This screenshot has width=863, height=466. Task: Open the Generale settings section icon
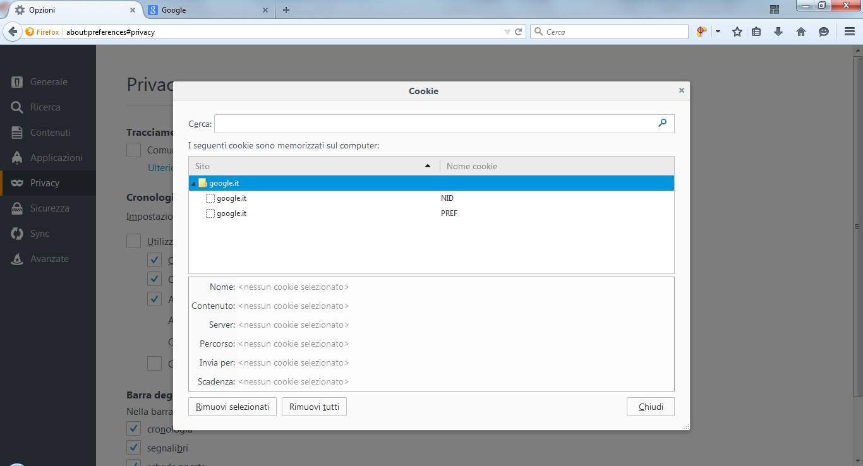tap(18, 81)
